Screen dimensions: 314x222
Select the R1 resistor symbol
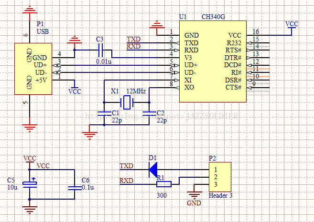pyautogui.click(x=164, y=184)
